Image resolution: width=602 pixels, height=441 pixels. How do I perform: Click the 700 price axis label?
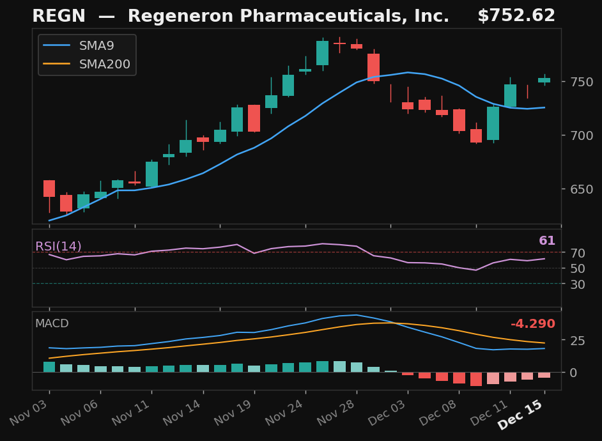point(582,135)
